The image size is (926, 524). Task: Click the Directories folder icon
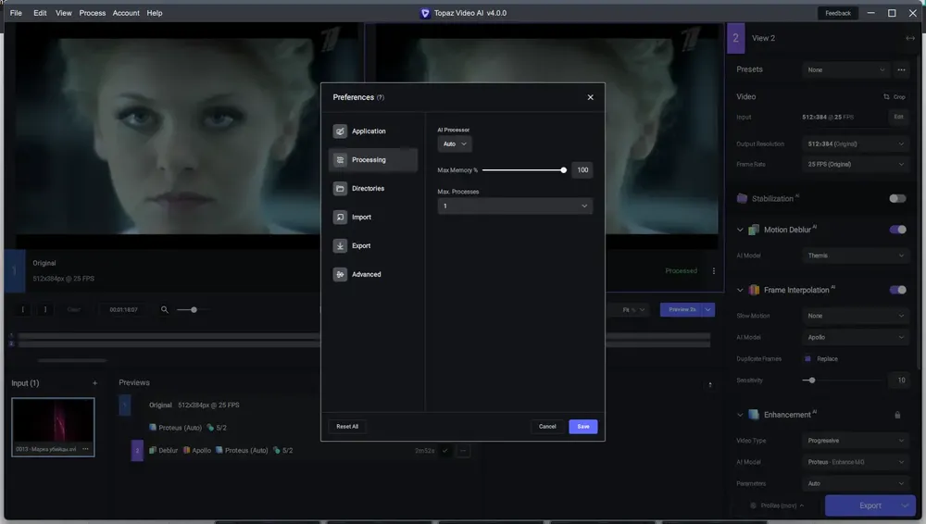click(340, 189)
